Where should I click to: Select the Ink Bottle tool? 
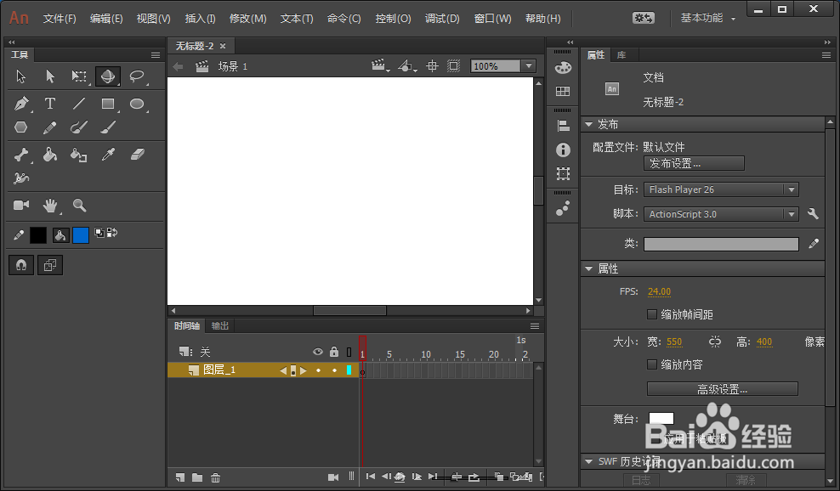tap(79, 155)
